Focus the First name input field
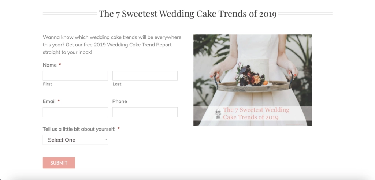 point(75,76)
